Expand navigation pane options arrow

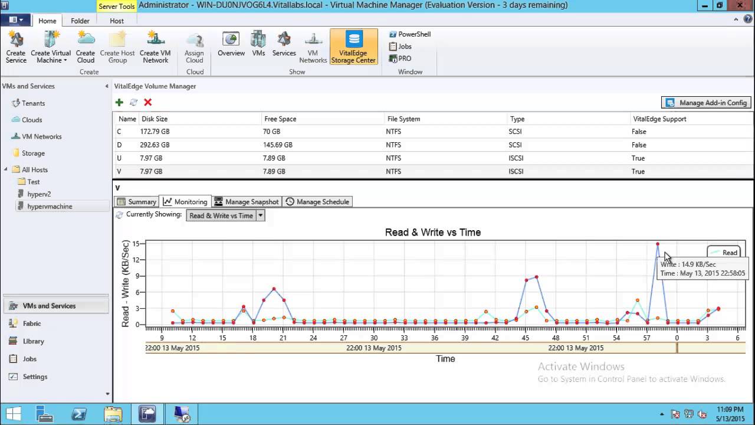pos(107,393)
